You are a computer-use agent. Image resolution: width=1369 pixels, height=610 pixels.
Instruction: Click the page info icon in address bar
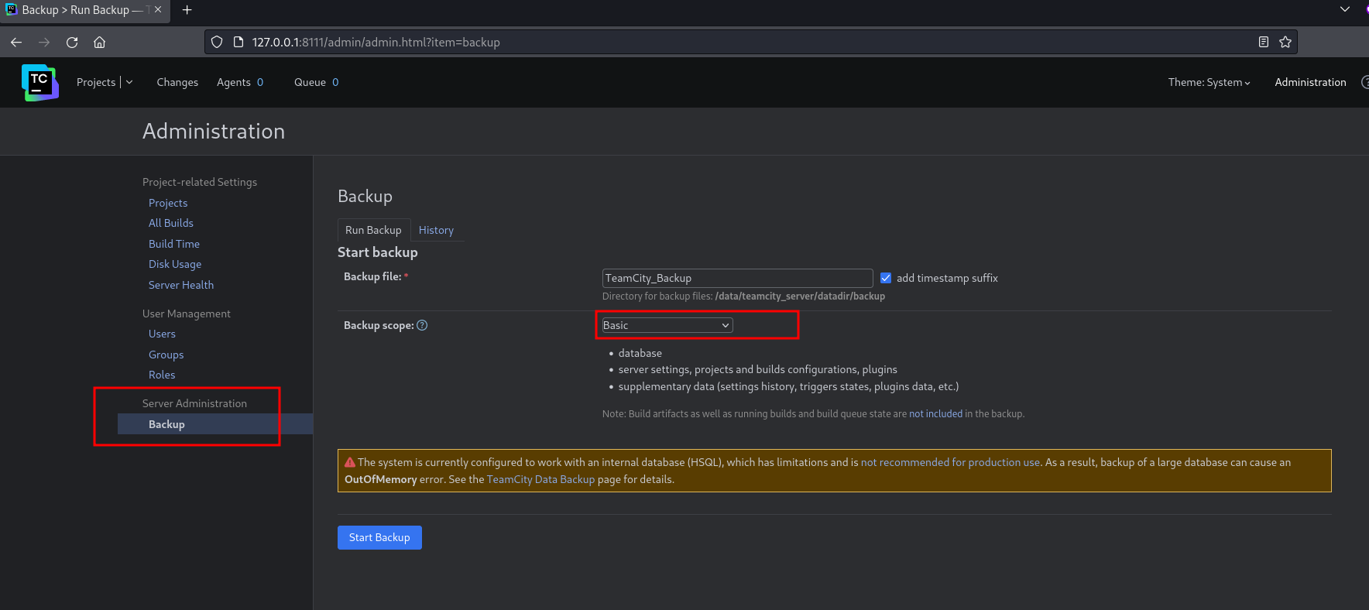pos(238,43)
